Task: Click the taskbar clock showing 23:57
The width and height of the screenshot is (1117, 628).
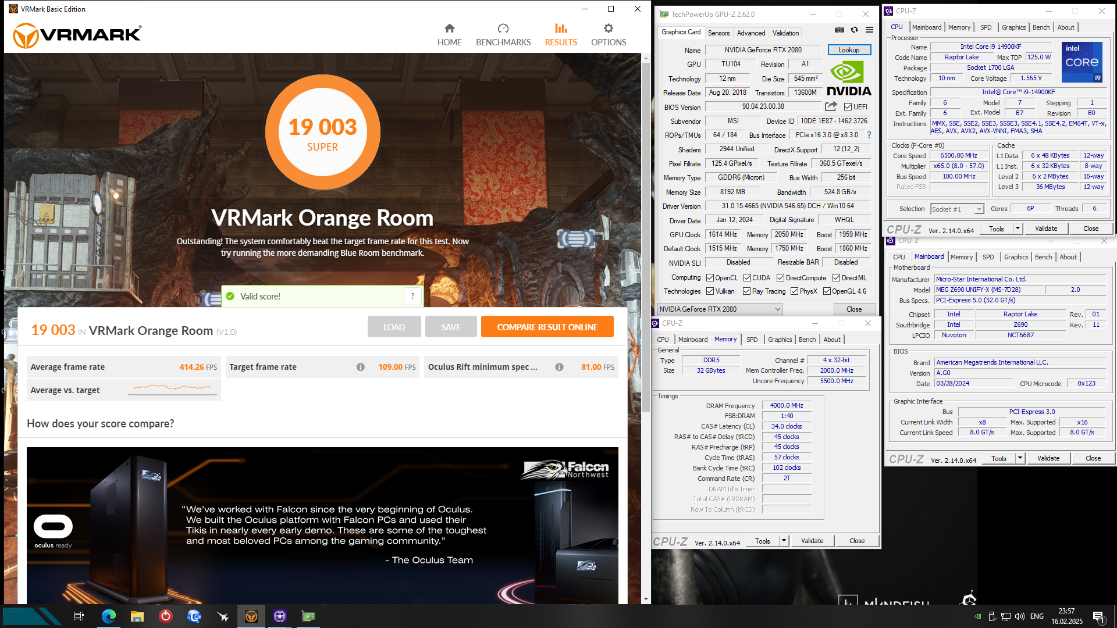Action: click(1066, 616)
